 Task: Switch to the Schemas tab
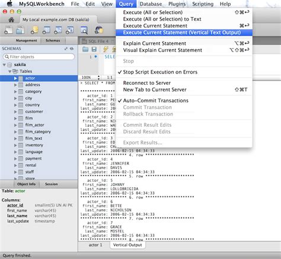(53, 40)
